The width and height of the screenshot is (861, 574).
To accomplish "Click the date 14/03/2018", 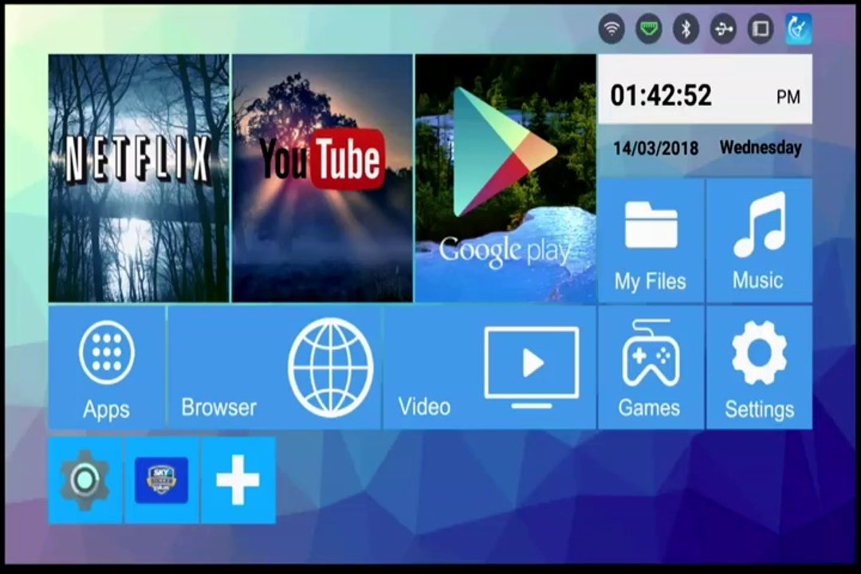I will (655, 147).
